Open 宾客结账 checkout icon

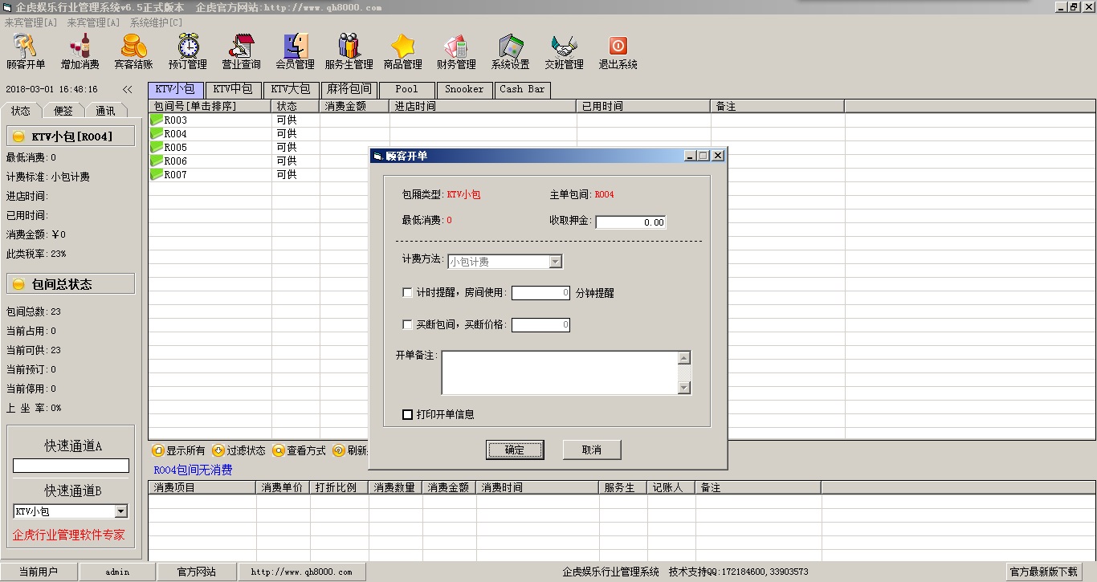click(133, 52)
